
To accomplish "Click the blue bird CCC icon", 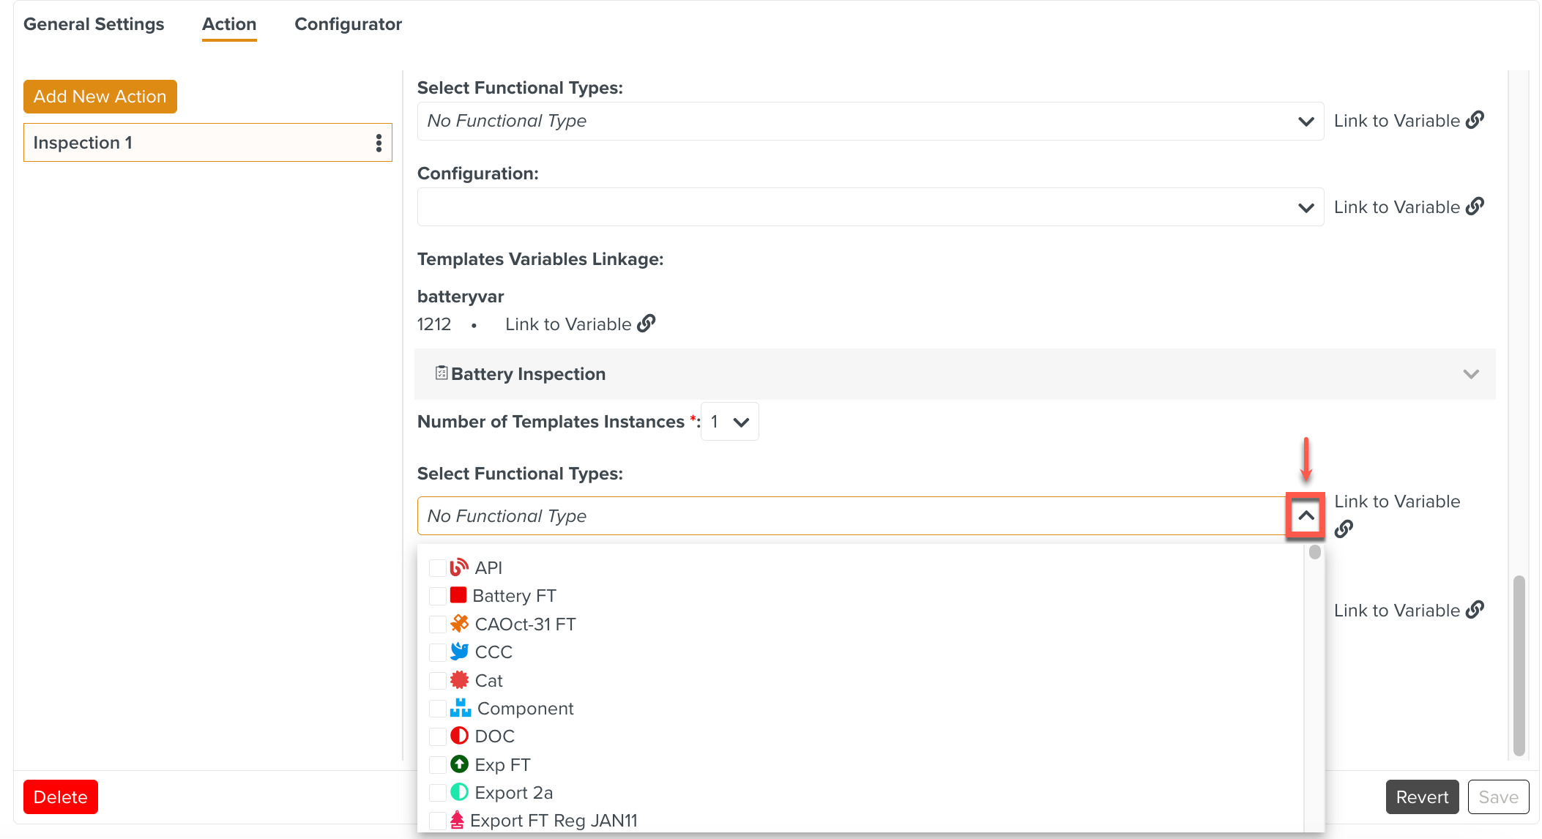I will pos(459,652).
